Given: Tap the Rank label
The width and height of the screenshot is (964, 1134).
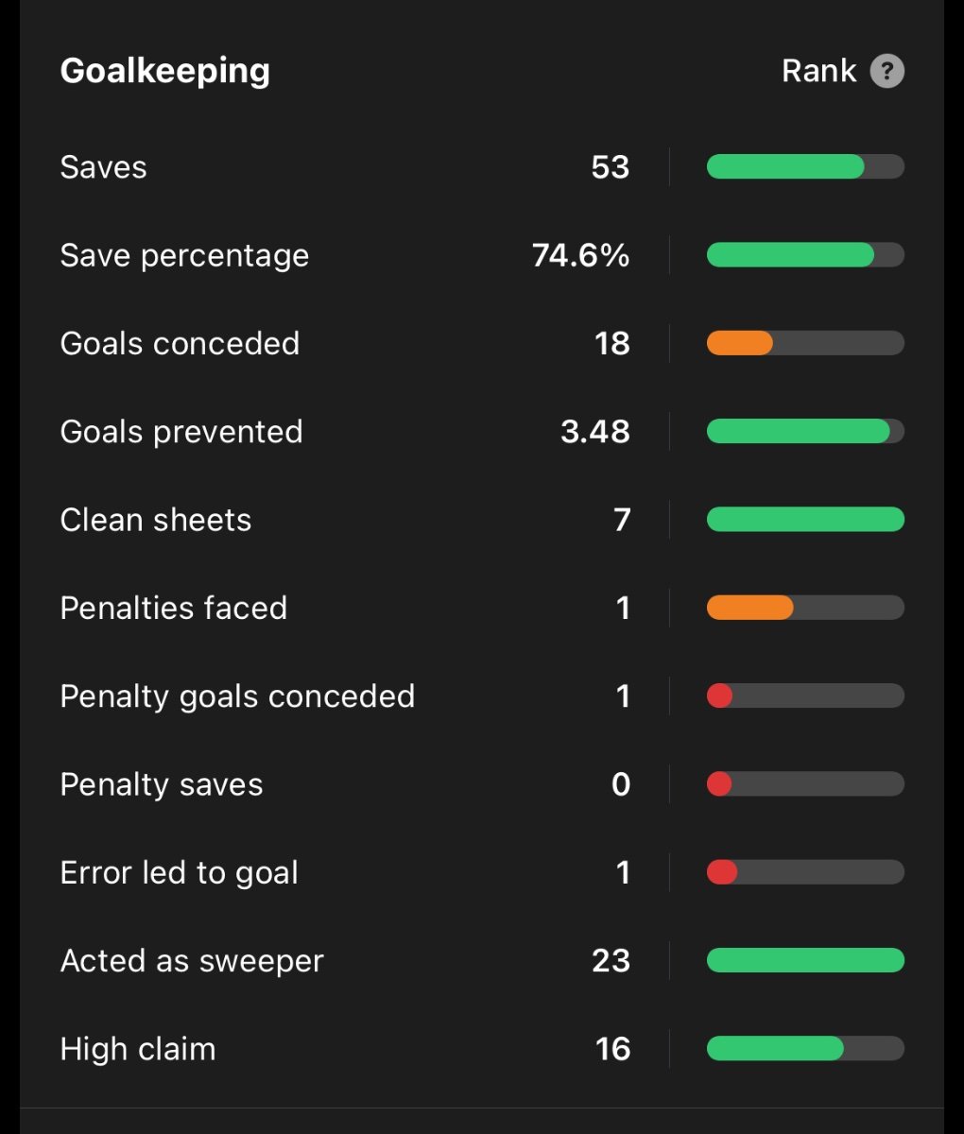Looking at the screenshot, I should pyautogui.click(x=818, y=71).
